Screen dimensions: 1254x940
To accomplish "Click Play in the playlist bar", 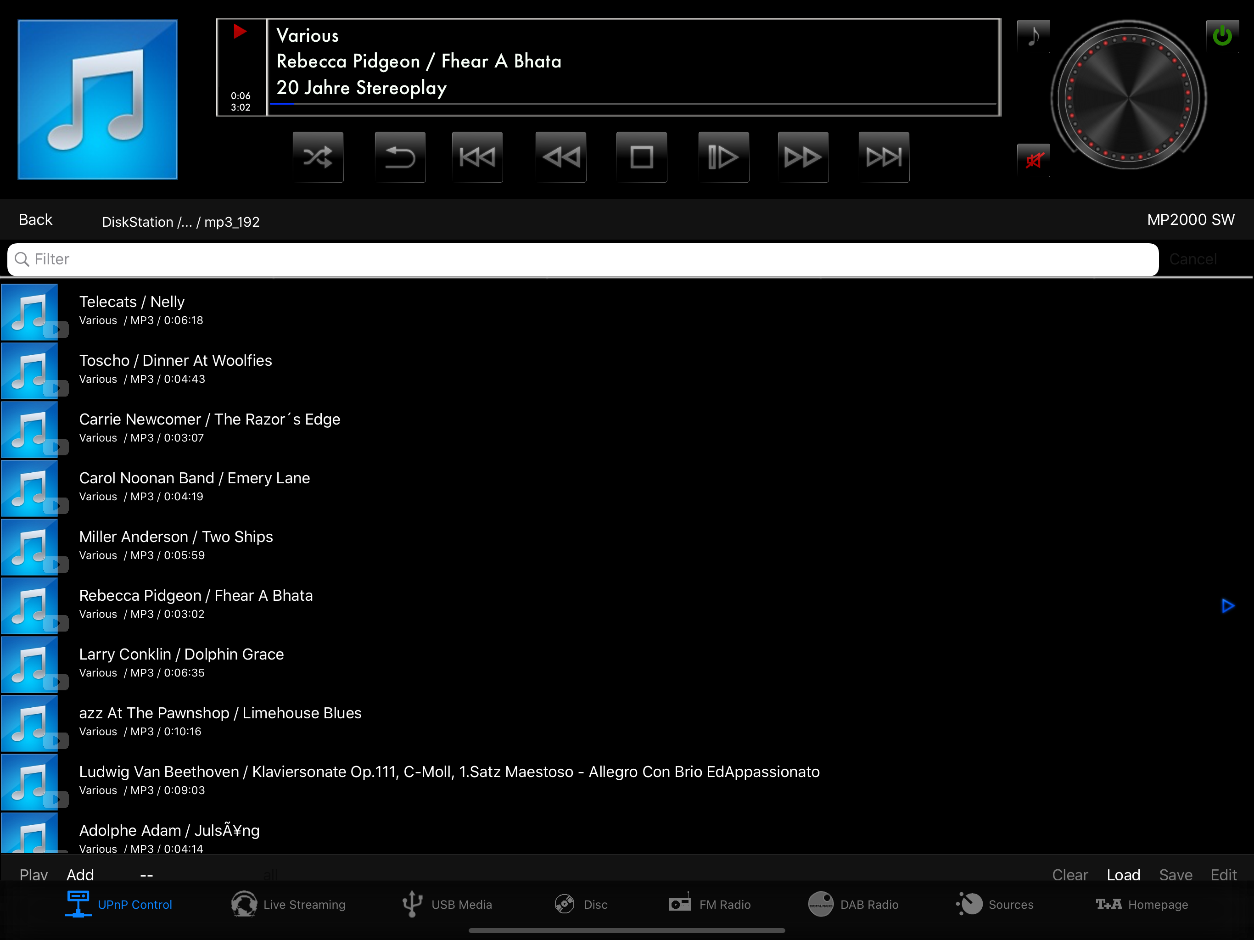I will 34,875.
